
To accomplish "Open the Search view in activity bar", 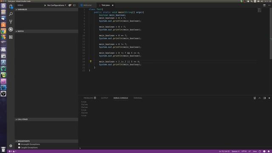I will pyautogui.click(x=11, y=14).
